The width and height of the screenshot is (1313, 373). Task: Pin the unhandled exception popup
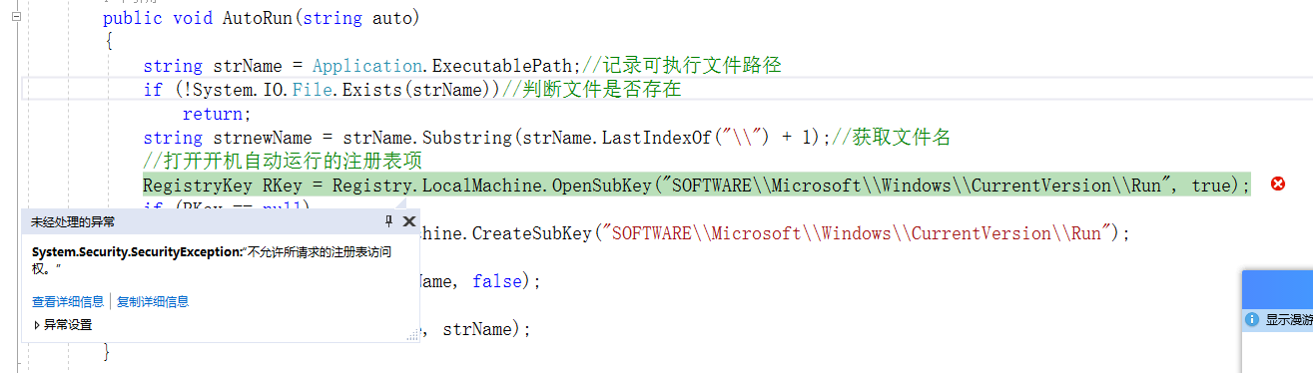pos(389,221)
